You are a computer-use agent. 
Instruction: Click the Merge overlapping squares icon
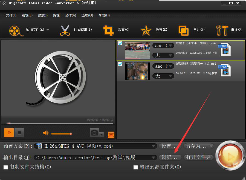(184, 31)
